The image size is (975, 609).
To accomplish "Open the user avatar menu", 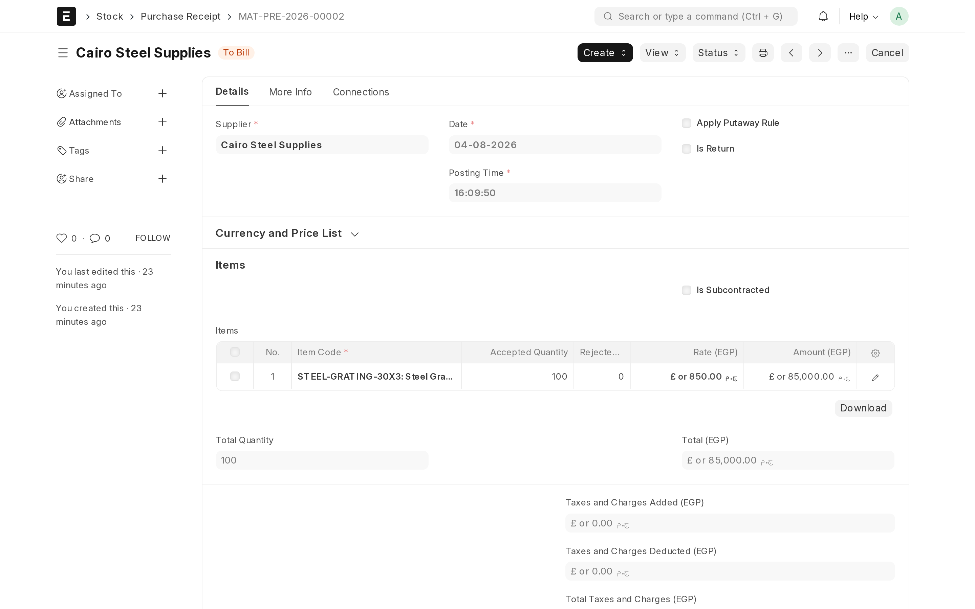I will (899, 16).
